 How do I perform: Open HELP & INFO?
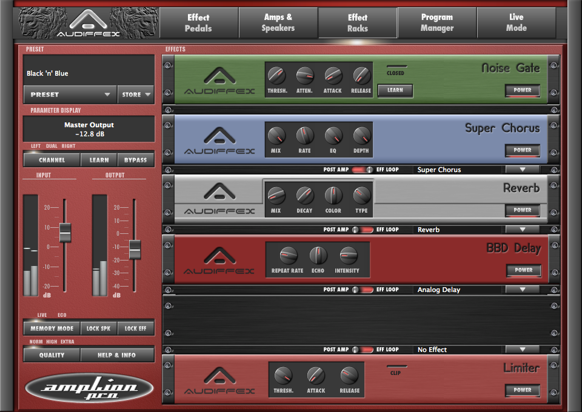pos(117,355)
